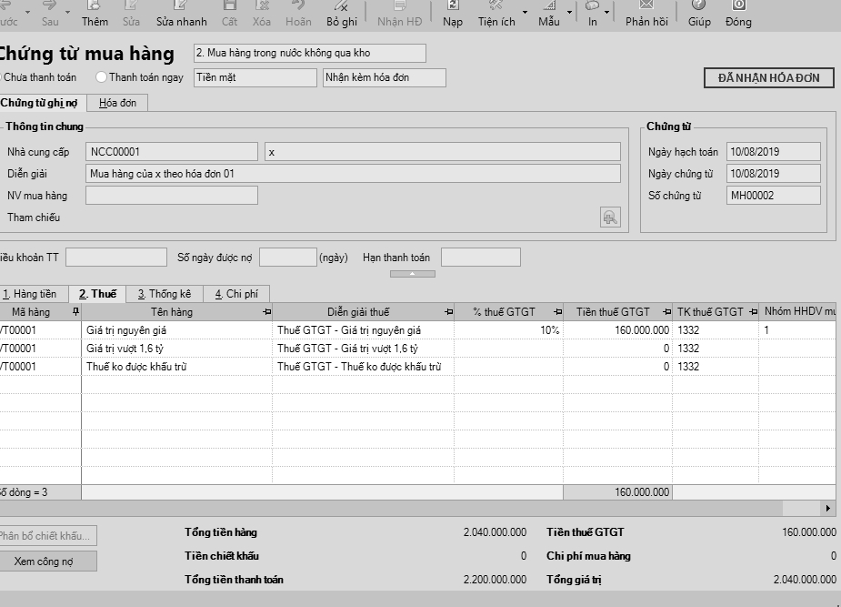Select the Chưa thanh toán radio option
The image size is (841, 607).
click(2, 78)
